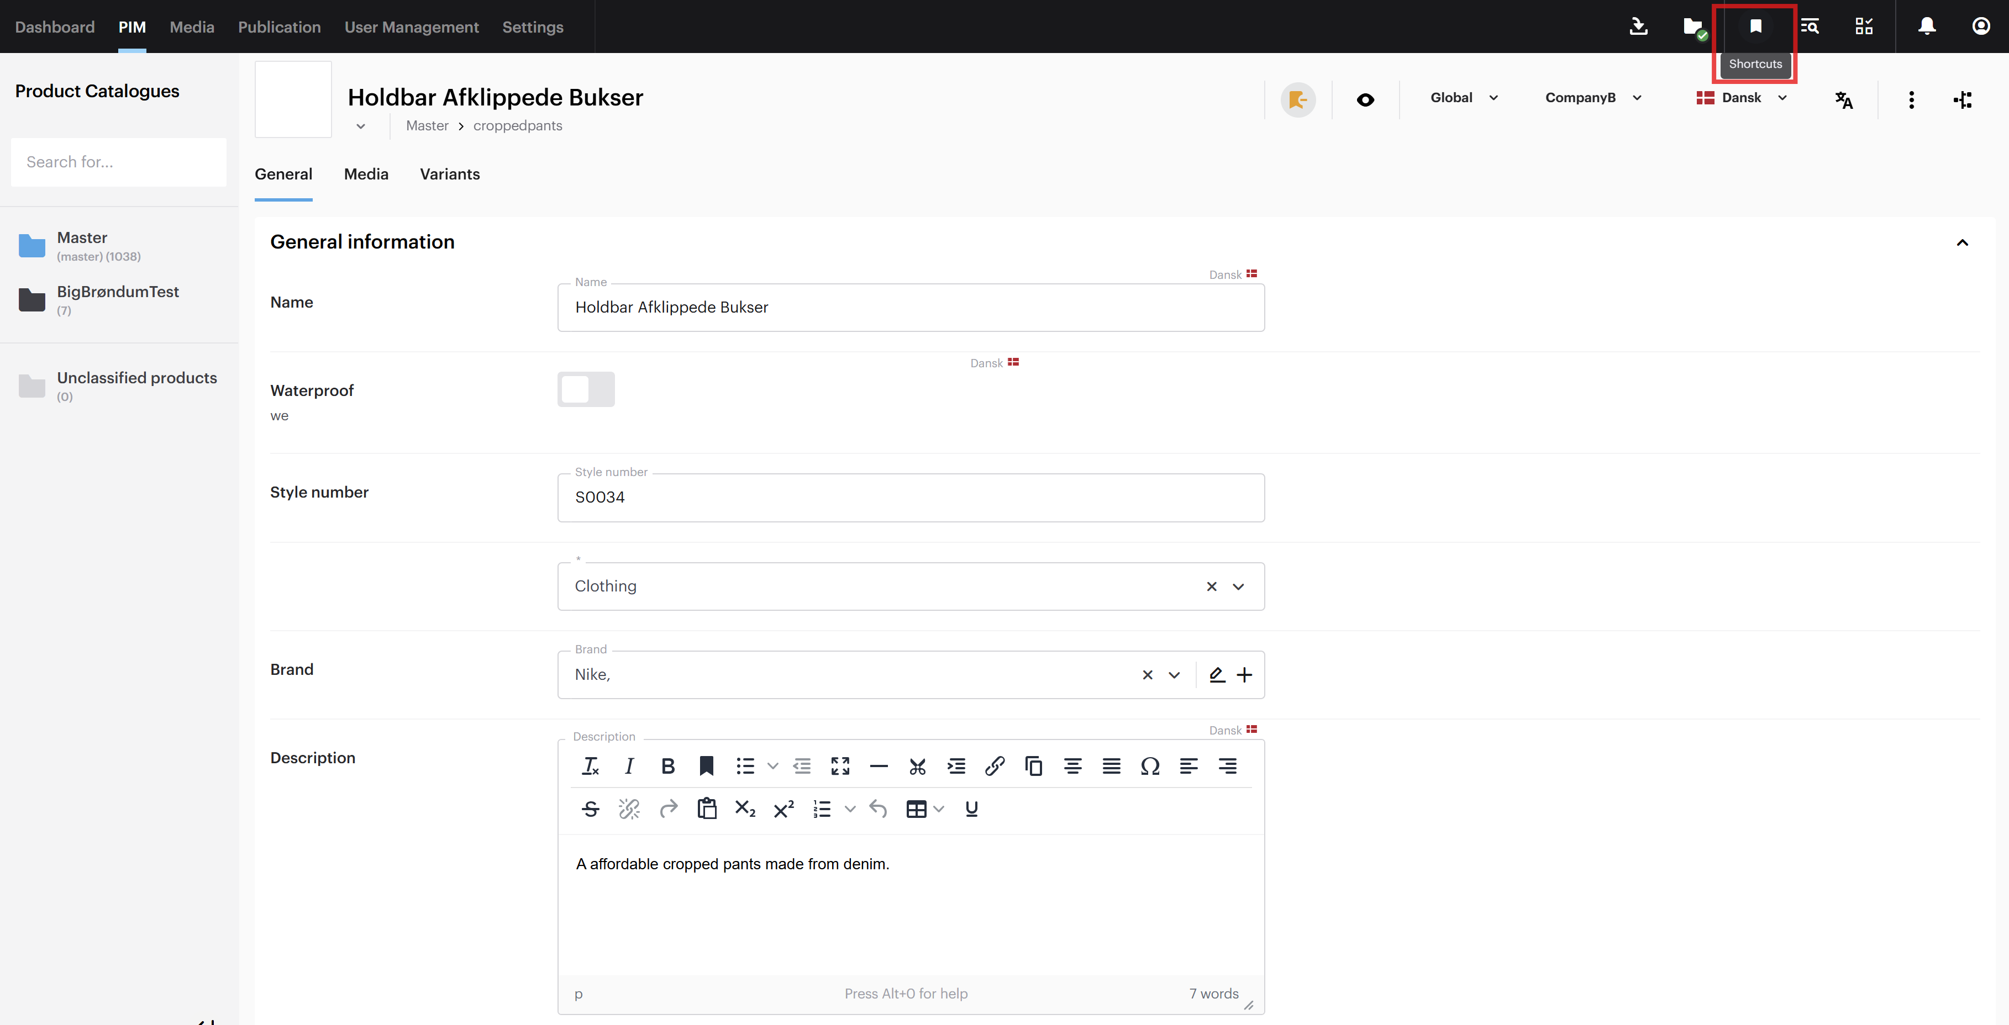Click the plus icon to add a Brand
The width and height of the screenshot is (2009, 1025).
1245,675
